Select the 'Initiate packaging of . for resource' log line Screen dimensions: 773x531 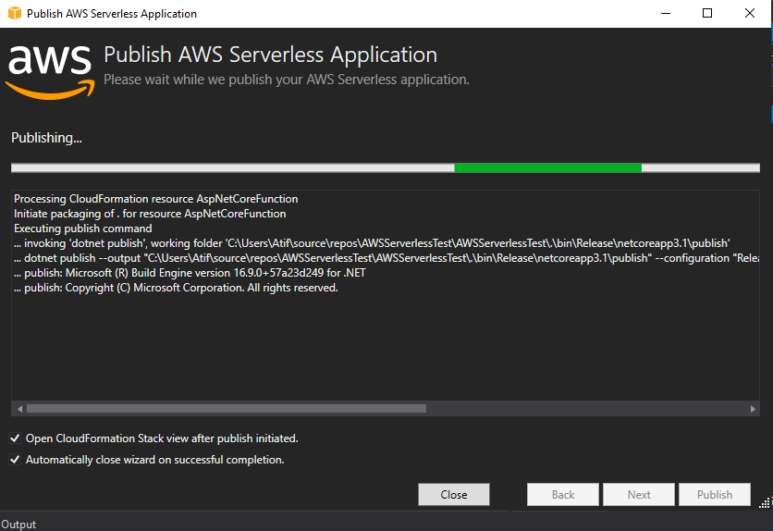click(150, 214)
